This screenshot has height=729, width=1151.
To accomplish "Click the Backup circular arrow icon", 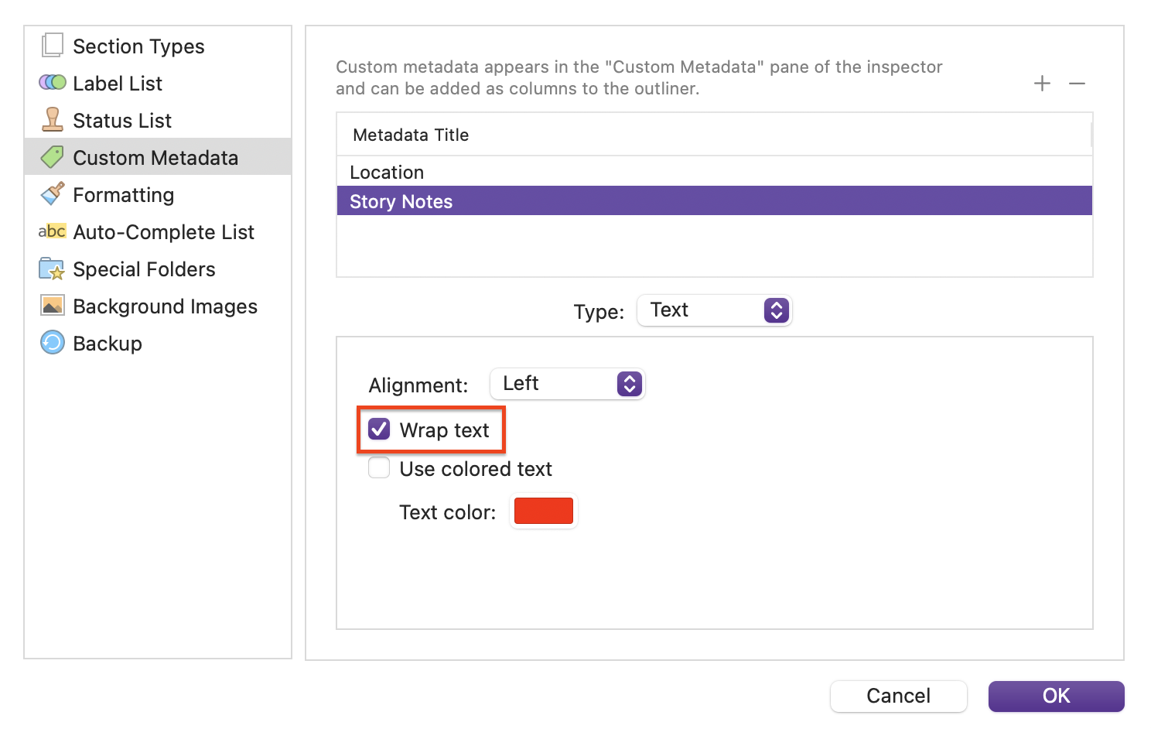I will click(52, 342).
